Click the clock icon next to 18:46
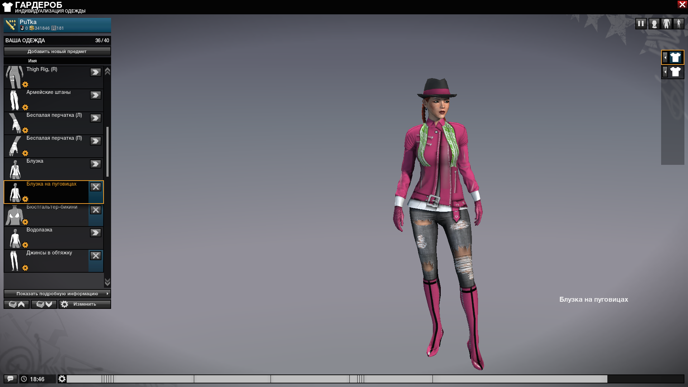 point(24,379)
